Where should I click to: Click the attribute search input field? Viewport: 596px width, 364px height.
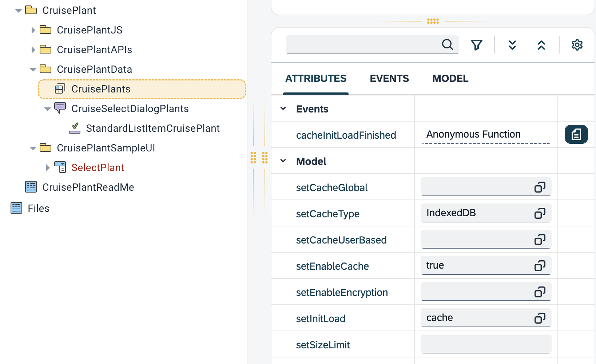pos(372,45)
